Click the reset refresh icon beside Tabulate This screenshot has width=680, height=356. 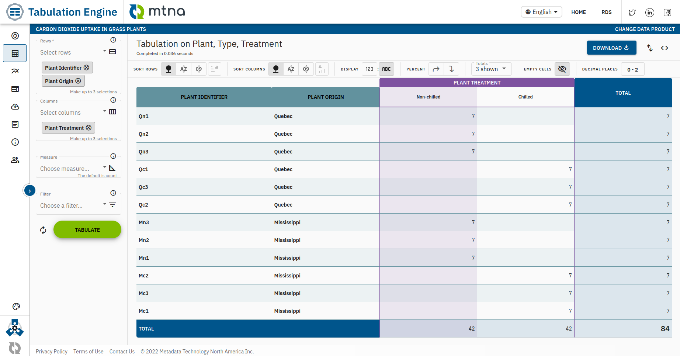coord(43,230)
